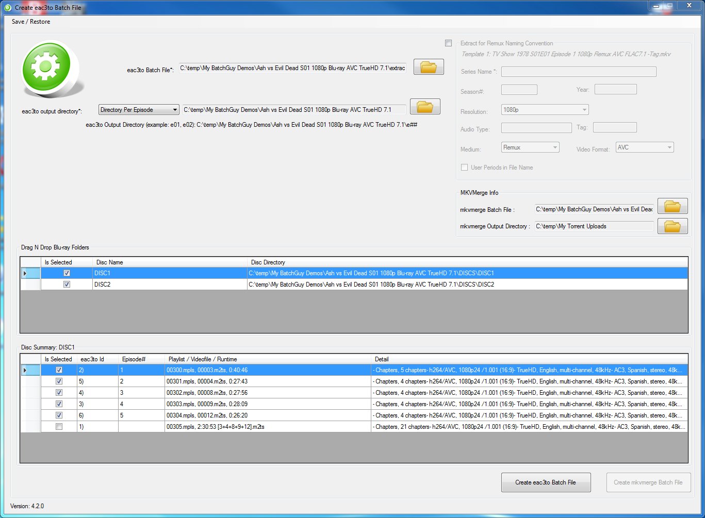Toggle the checkbox for the 00304.mpls row
This screenshot has width=705, height=518.
pos(59,415)
